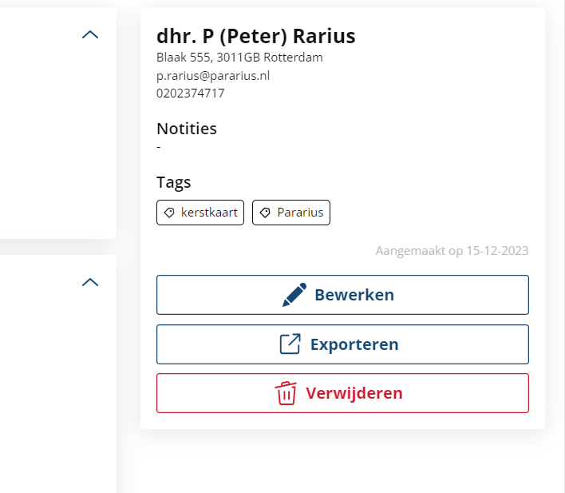Collapse the lower left panel with chevron
Viewport: 565px width, 493px height.
90,282
